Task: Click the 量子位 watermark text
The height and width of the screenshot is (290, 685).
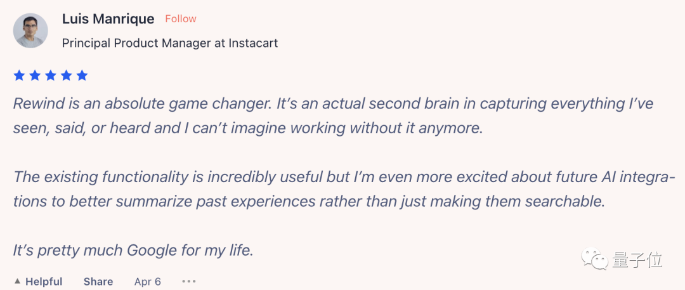Action: (637, 260)
